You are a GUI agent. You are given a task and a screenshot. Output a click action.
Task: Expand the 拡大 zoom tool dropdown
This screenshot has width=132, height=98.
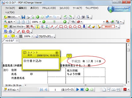(14, 22)
